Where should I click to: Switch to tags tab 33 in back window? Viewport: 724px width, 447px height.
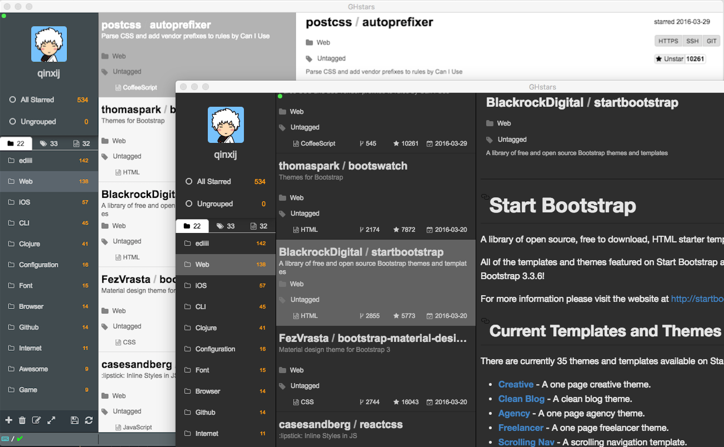click(49, 143)
